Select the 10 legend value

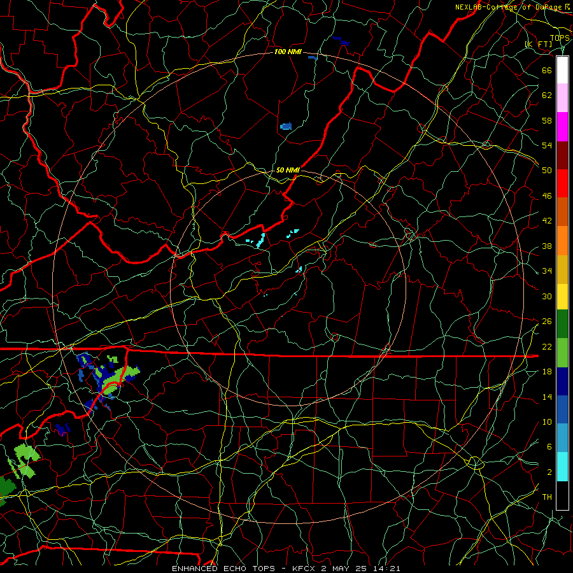pos(547,422)
